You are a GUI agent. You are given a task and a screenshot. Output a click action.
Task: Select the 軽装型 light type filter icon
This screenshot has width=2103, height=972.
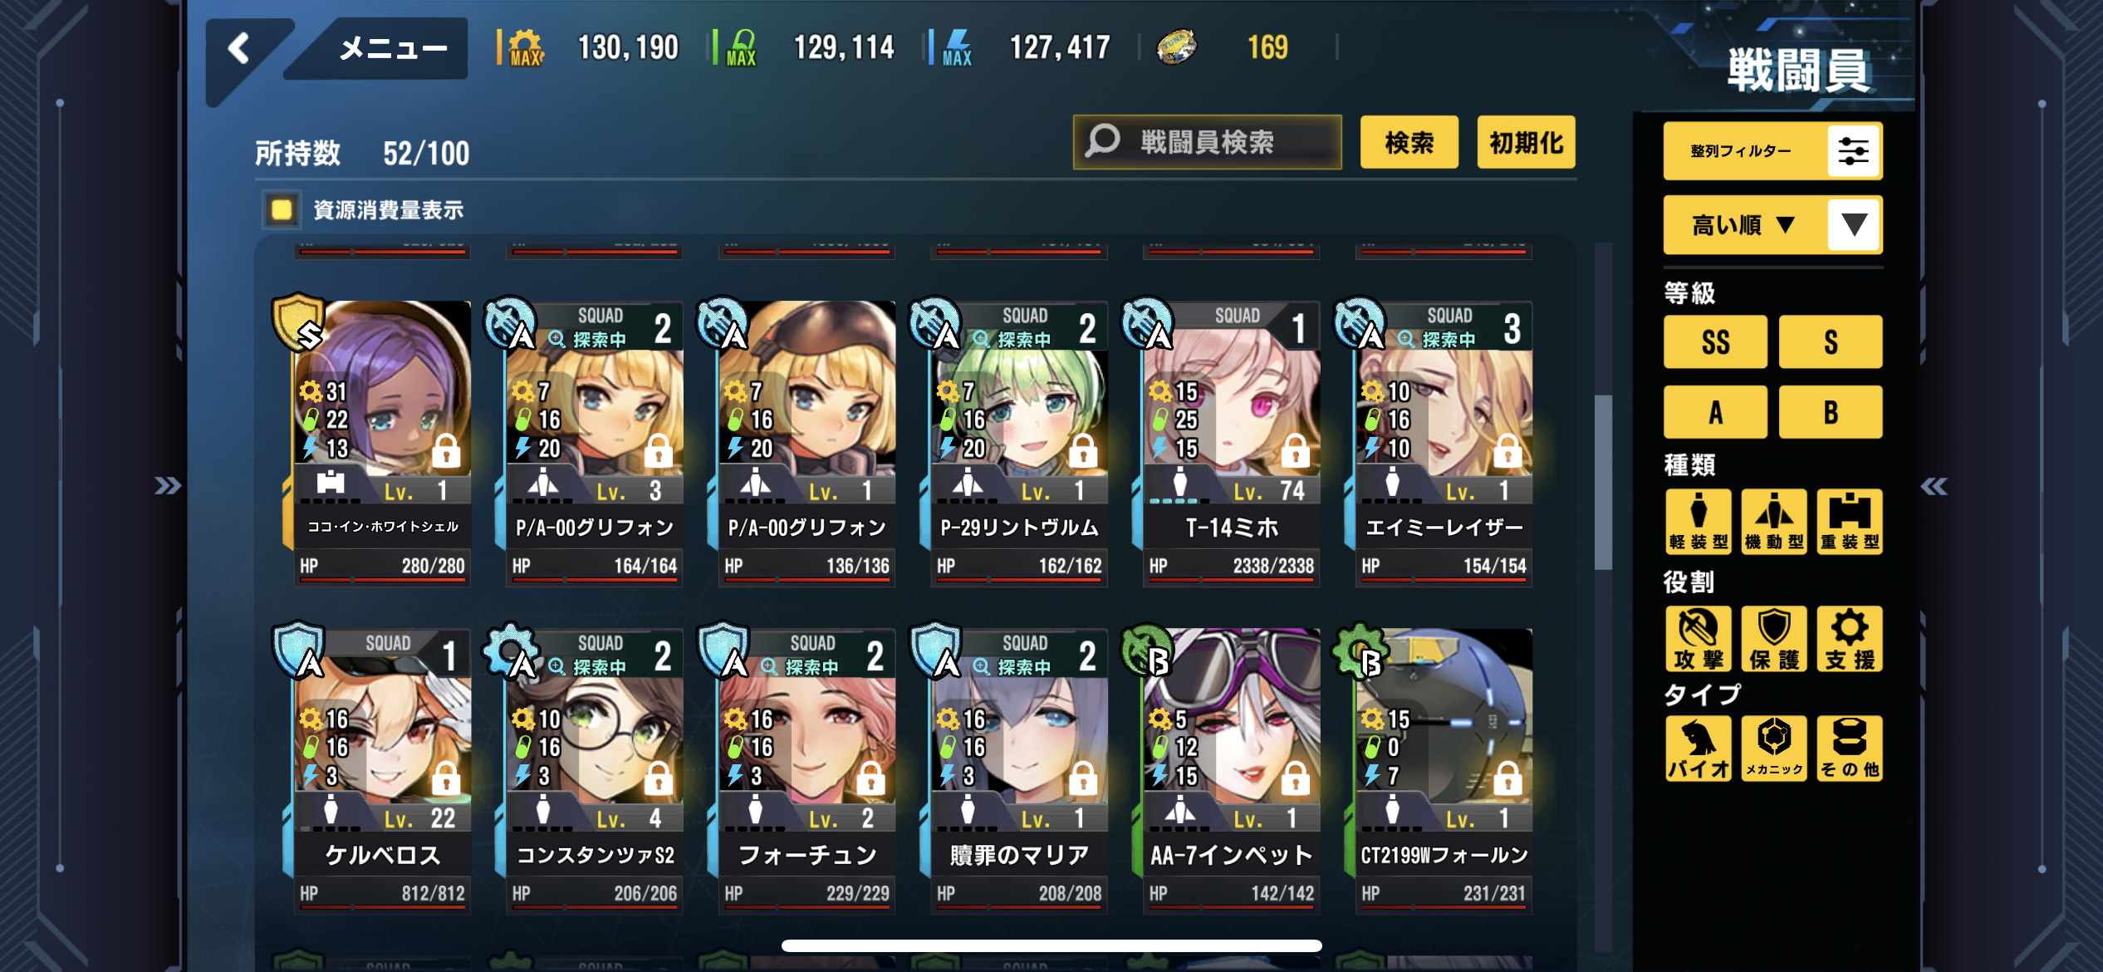click(1699, 522)
